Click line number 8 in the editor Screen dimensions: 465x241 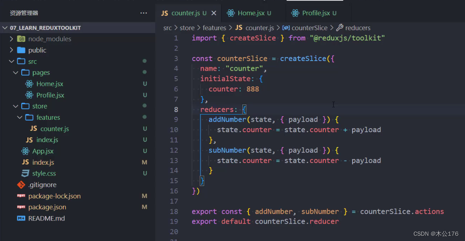click(x=176, y=109)
